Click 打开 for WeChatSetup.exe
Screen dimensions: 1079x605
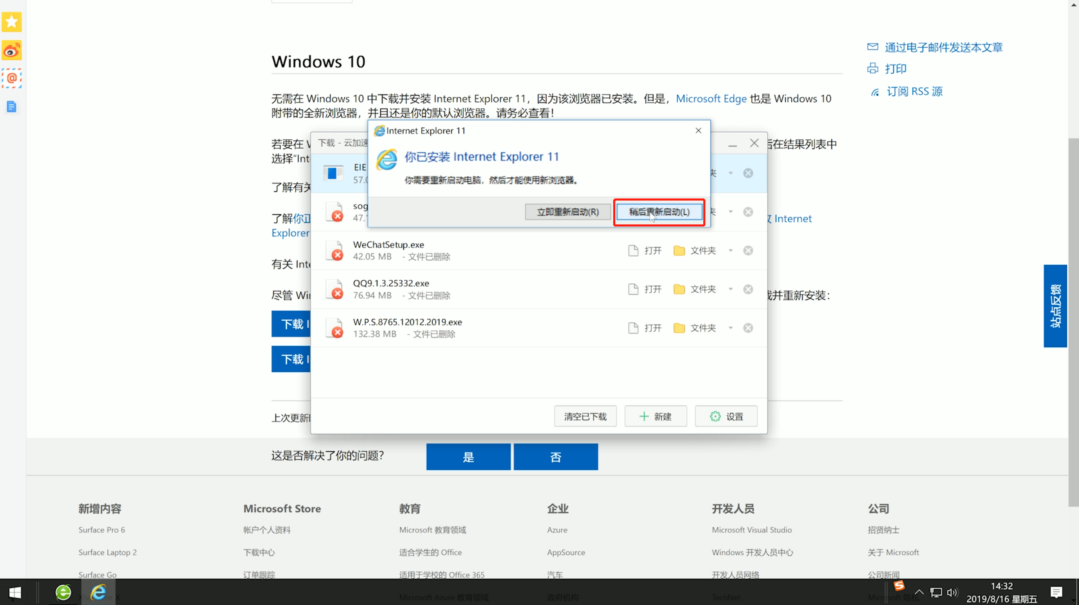pos(645,250)
